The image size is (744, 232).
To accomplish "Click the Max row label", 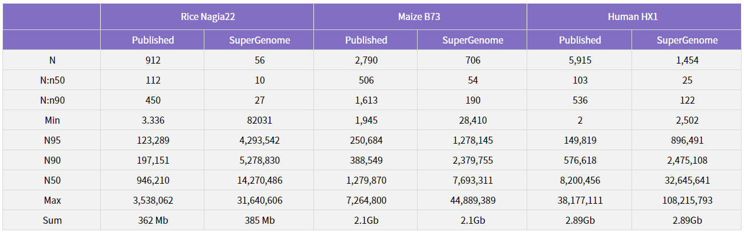I will 52,200.
